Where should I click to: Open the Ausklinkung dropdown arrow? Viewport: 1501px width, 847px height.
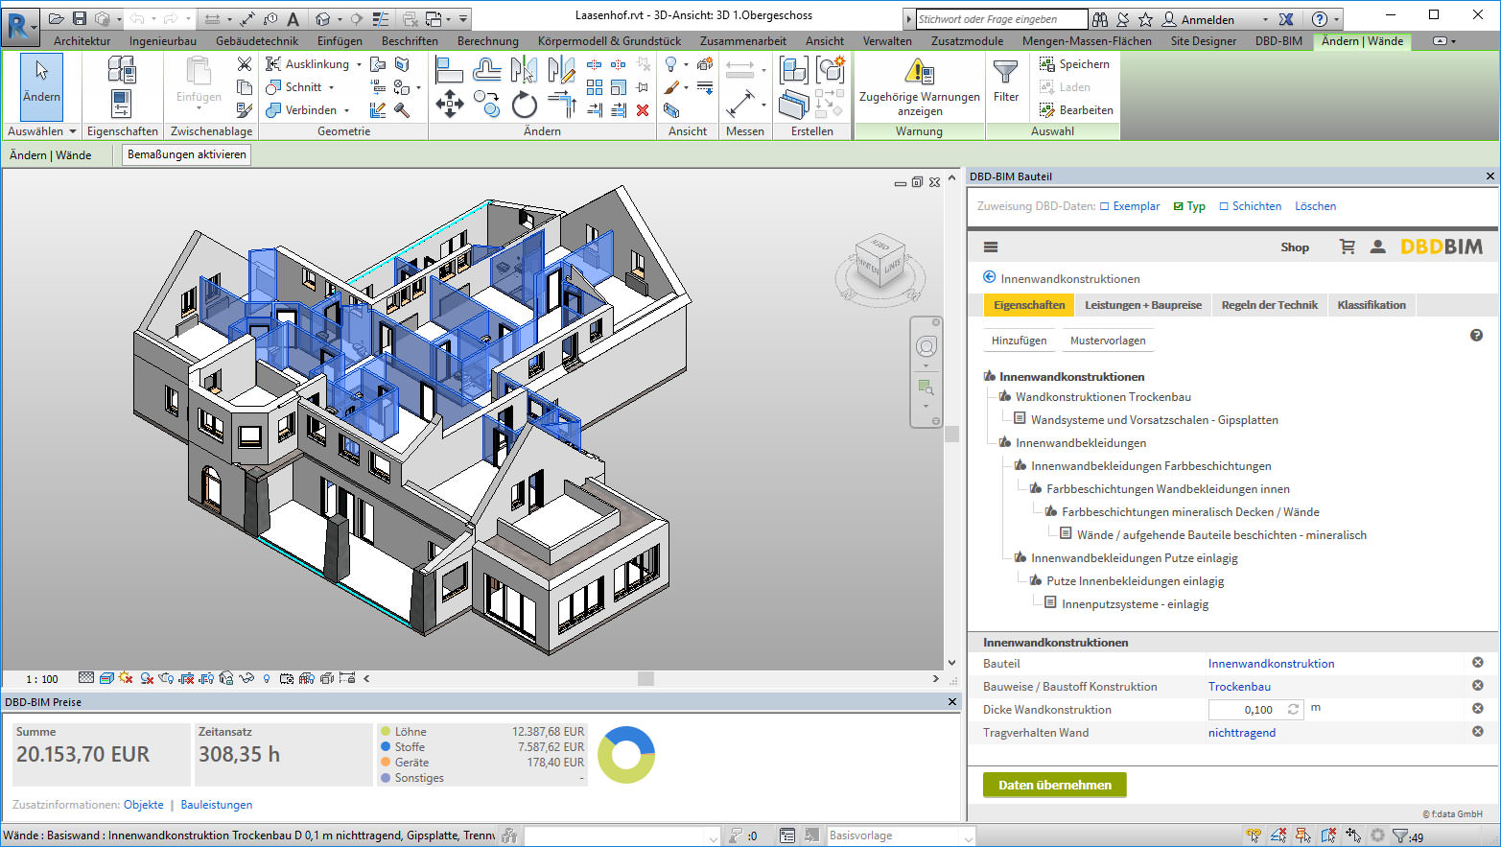click(x=359, y=64)
